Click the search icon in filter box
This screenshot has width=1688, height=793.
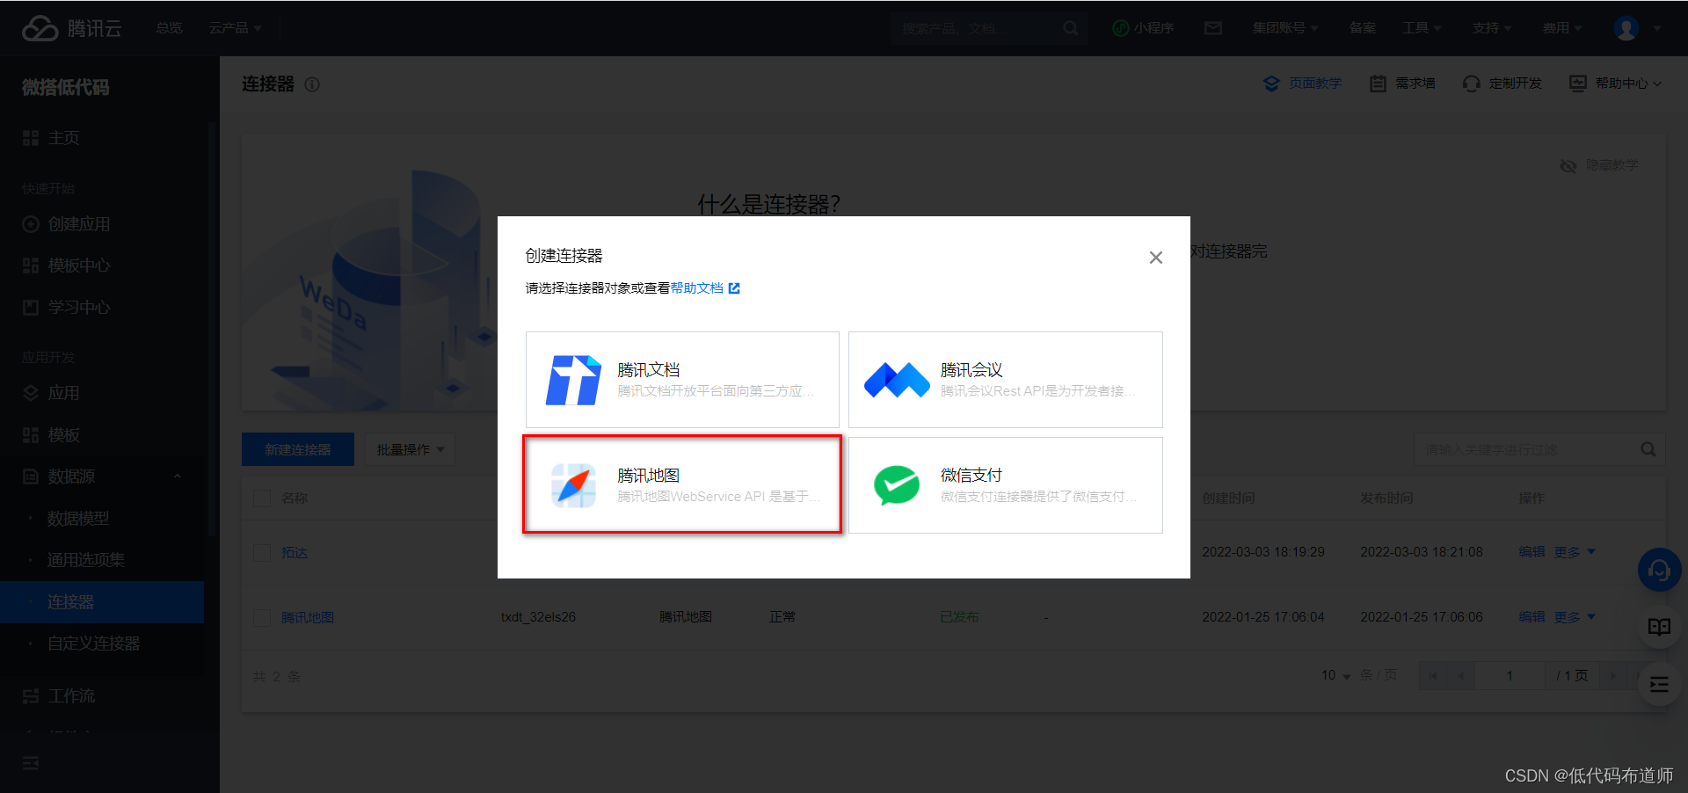pyautogui.click(x=1648, y=449)
